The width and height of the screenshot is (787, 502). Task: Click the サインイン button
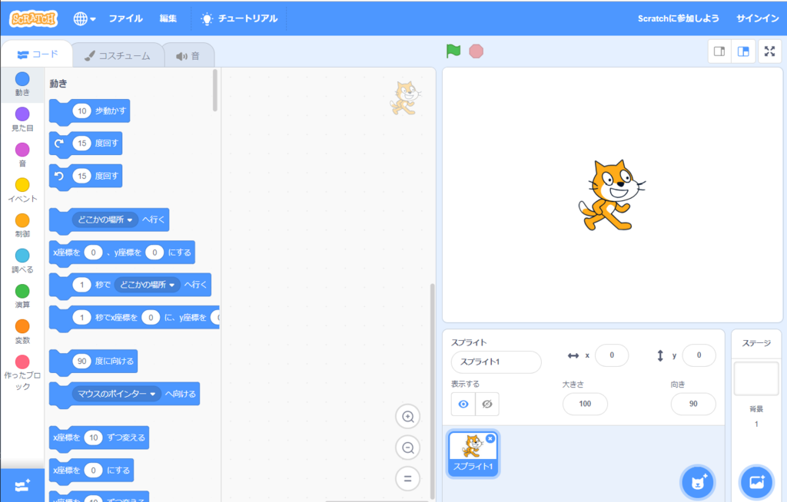(x=757, y=18)
